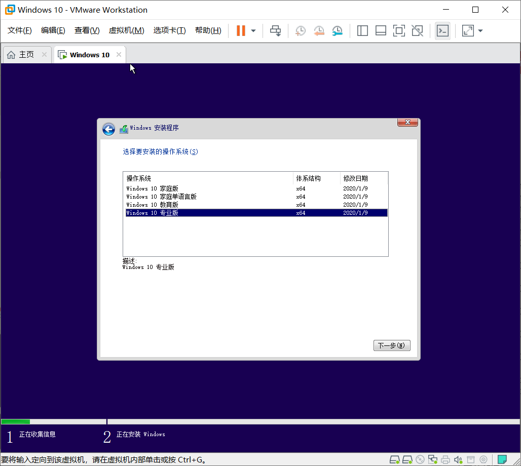The width and height of the screenshot is (521, 466).
Task: Maximize the VMware Workstation window
Action: pyautogui.click(x=475, y=10)
